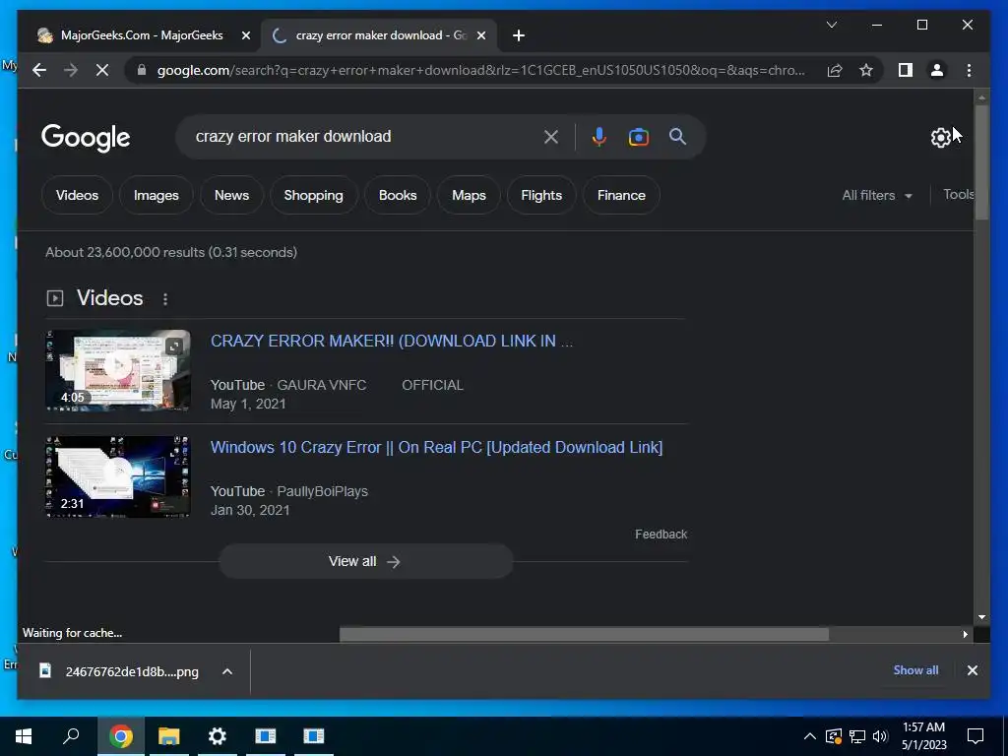Click the URL address bar
Screen dimensions: 1008x756
click(480, 70)
